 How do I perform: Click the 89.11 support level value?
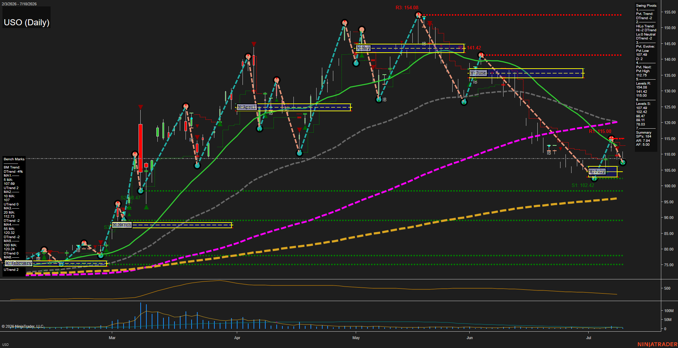click(x=641, y=120)
